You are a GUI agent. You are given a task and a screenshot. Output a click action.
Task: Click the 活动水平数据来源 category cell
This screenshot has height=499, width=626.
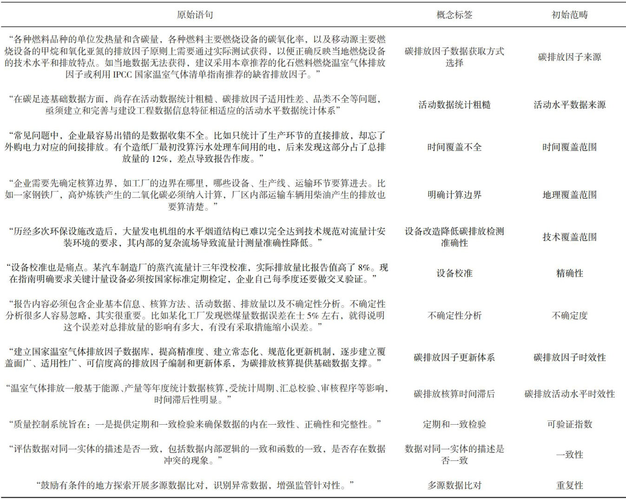click(x=569, y=105)
